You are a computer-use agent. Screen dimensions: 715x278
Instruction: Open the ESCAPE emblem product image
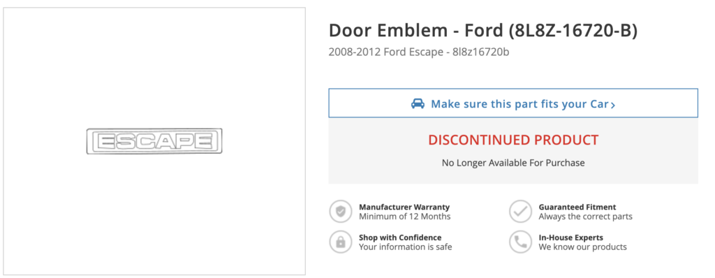click(154, 141)
